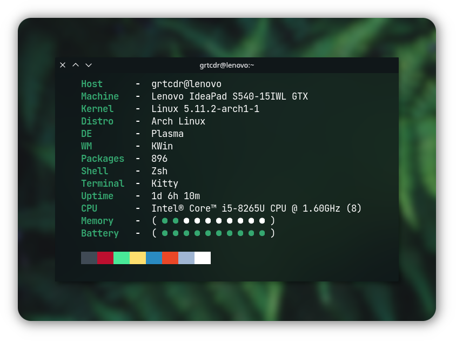
Task: Click the window title grtcdr@lenovo:~
Action: (227, 65)
